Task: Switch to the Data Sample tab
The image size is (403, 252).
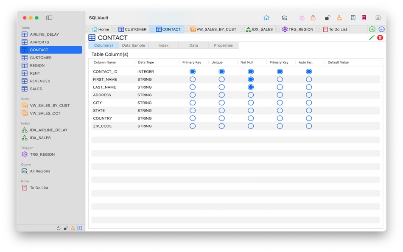Action: [133, 45]
